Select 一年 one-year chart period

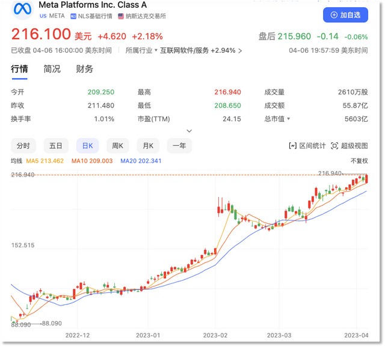coord(179,145)
